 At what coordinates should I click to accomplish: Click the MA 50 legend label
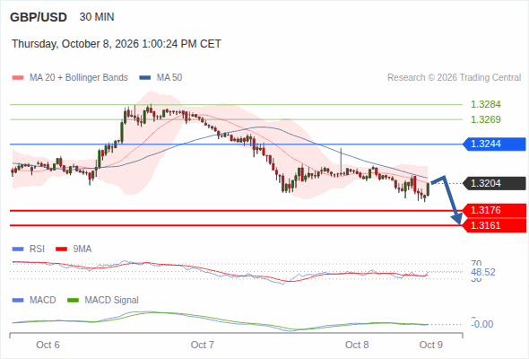(169, 78)
